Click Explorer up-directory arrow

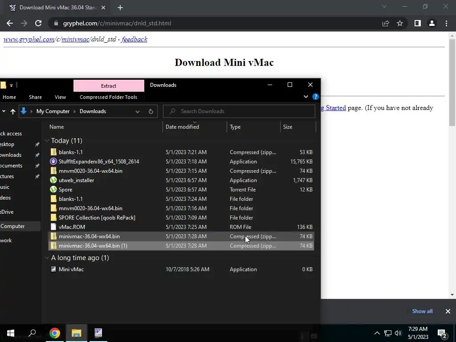click(13, 111)
